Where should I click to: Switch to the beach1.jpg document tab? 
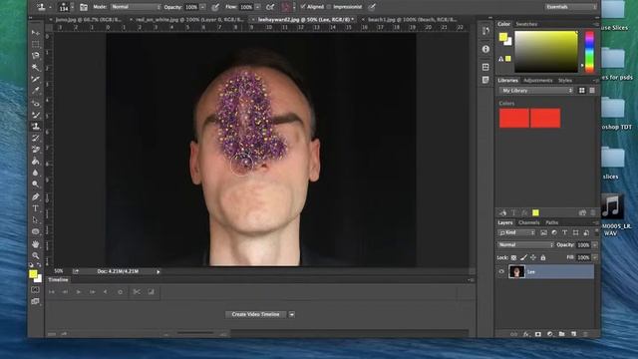click(412, 19)
